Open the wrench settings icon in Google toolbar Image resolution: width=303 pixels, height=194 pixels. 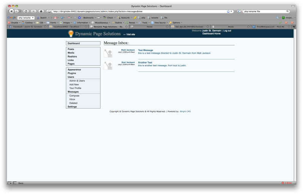pos(277,17)
